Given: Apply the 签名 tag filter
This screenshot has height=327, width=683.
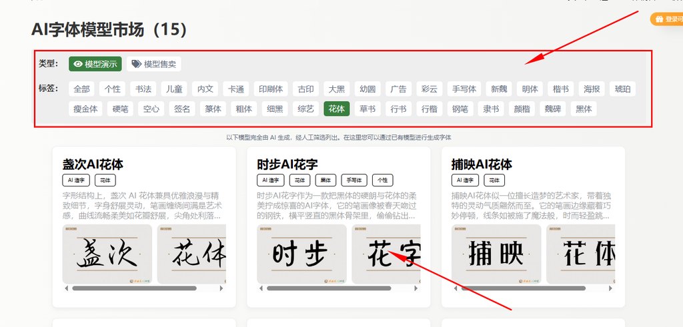Looking at the screenshot, I should click(x=182, y=109).
